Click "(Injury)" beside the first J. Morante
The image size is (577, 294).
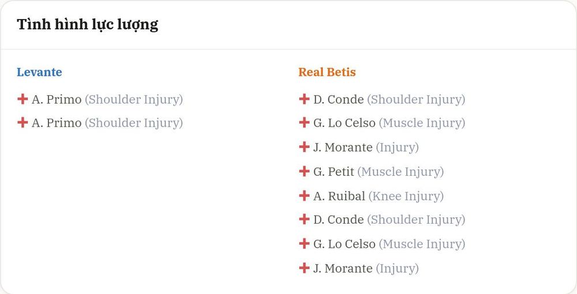(x=398, y=148)
